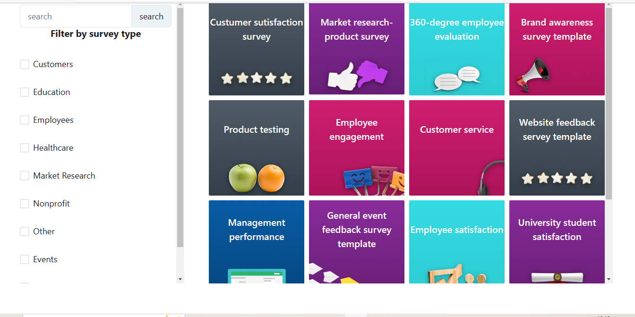This screenshot has height=317, width=635.
Task: Click the smiling paper clips on Employee engagement card
Action: coord(374,180)
